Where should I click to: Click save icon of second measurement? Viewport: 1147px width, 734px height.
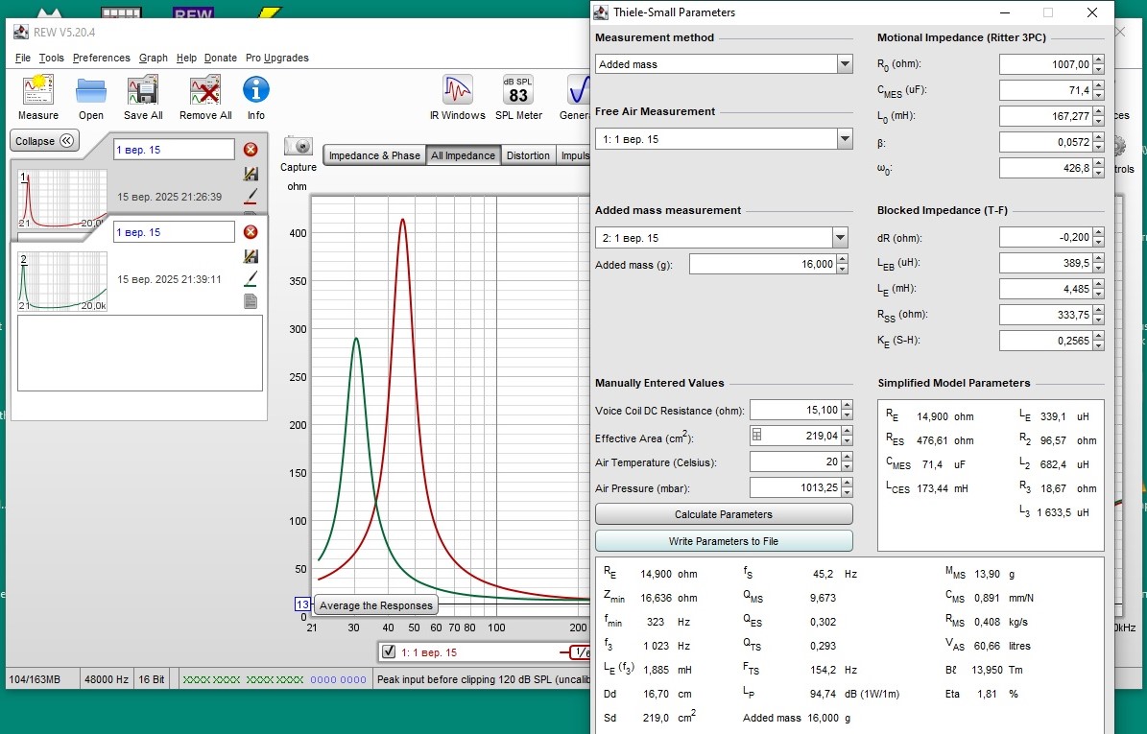251,256
